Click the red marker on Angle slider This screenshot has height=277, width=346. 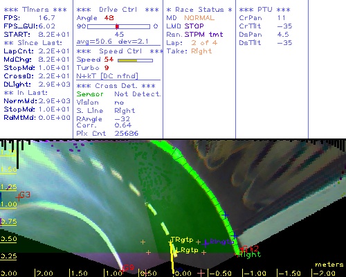[117, 26]
